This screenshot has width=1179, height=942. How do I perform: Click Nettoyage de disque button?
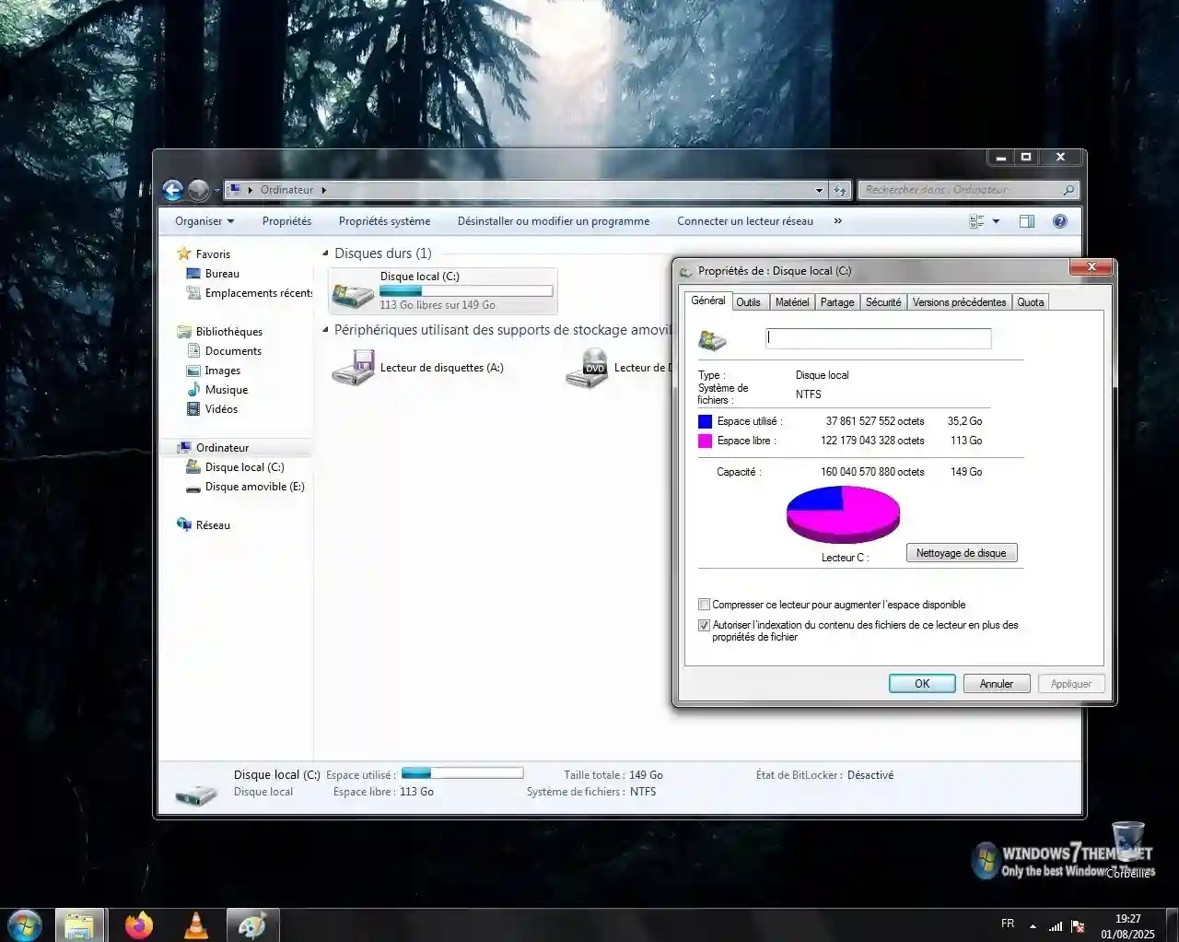[x=961, y=552]
